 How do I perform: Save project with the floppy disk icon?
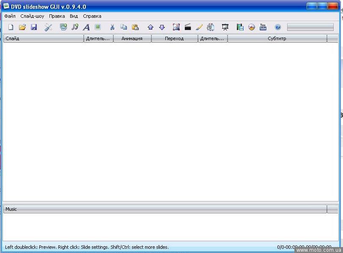(x=34, y=27)
